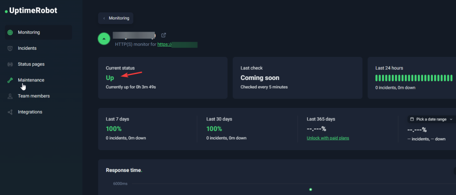Click the UptimeRobot logo

31,11
